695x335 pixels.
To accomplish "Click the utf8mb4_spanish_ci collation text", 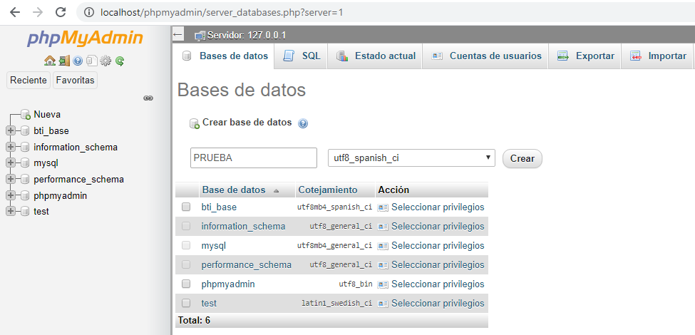I will pos(334,207).
